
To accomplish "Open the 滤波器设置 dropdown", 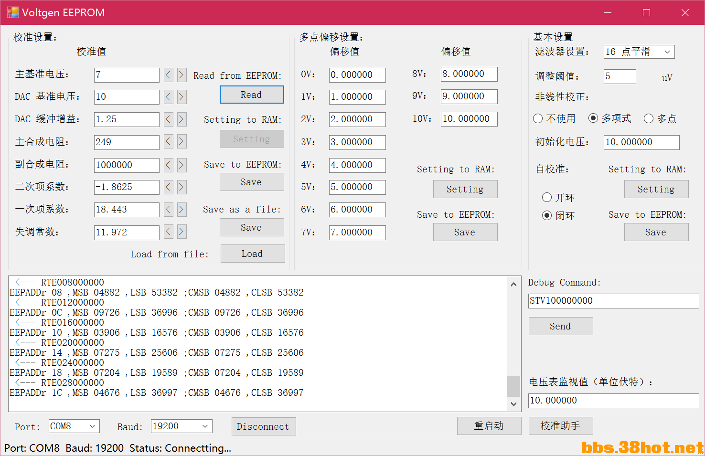I will coord(639,52).
